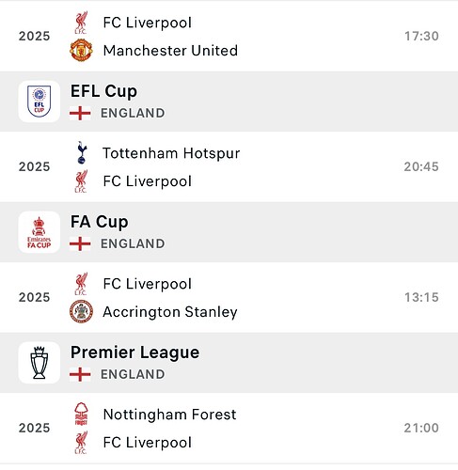Click the England flag under Premier League
This screenshot has width=458, height=470.
pyautogui.click(x=80, y=374)
